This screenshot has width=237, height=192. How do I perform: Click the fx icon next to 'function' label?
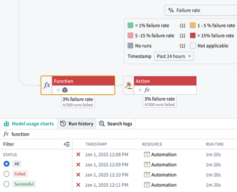point(6,134)
